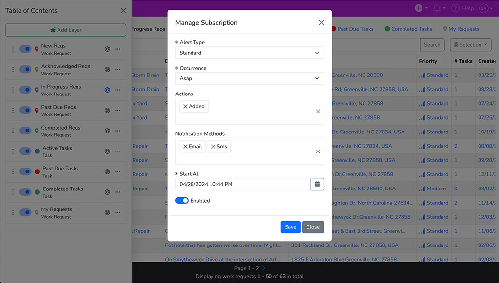The height and width of the screenshot is (283, 499).
Task: Toggle visibility of Acknowledged Reqs layer
Action: tap(25, 69)
